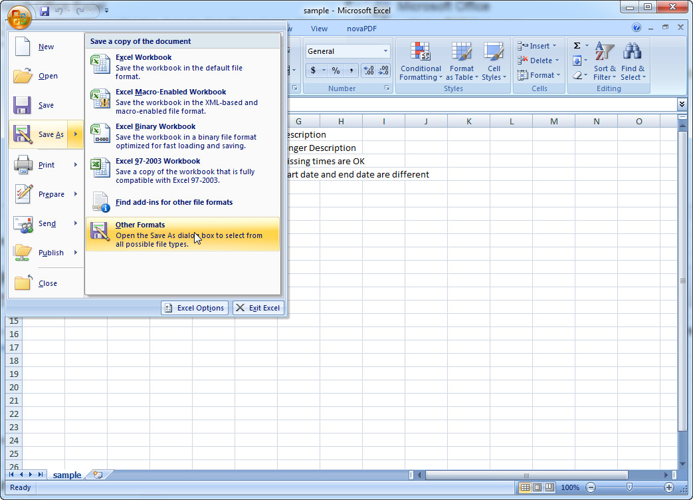Choose Excel Macro-Enabled Workbook option
The height and width of the screenshot is (500, 693).
[183, 101]
